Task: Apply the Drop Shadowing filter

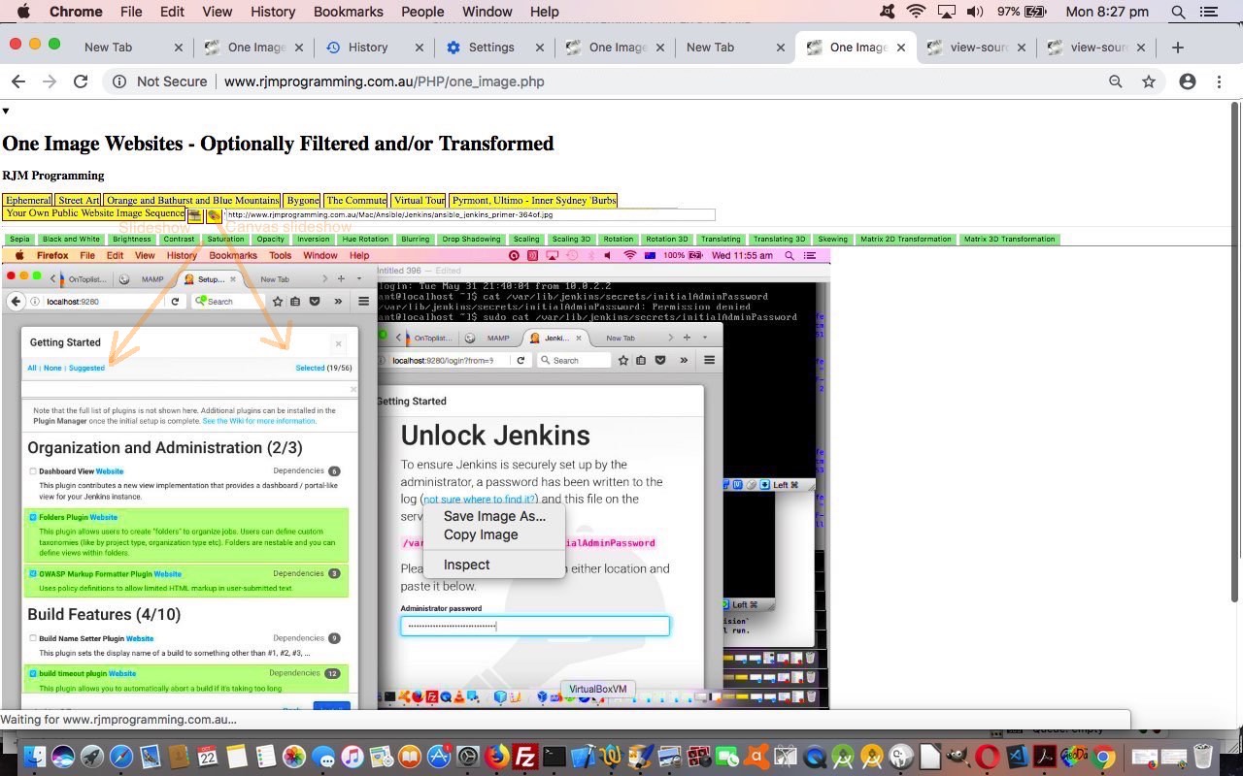Action: 471,239
